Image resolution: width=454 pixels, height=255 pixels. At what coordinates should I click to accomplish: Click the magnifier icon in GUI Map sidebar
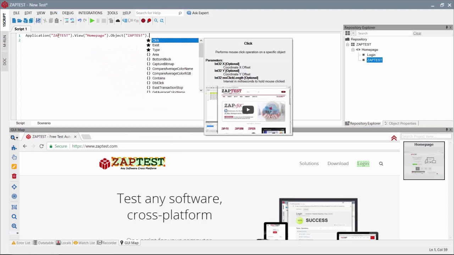[x=14, y=216]
